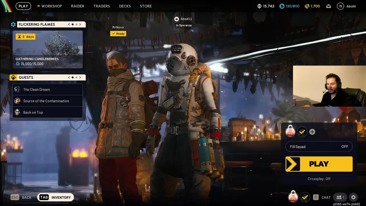This screenshot has height=206, width=366.
Task: Click the Workshop notification dot icon
Action: click(x=38, y=6)
